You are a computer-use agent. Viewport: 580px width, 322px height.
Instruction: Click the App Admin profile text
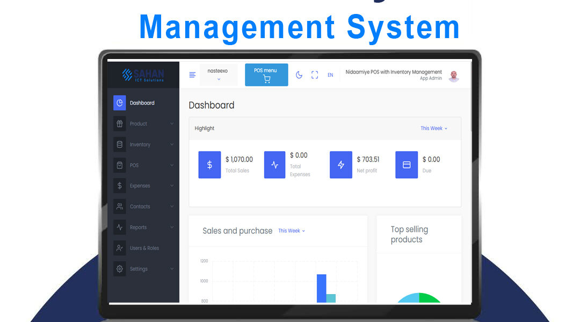click(431, 78)
